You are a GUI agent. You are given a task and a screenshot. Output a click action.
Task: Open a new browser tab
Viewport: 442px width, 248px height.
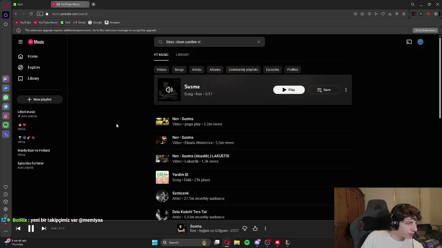[93, 4]
